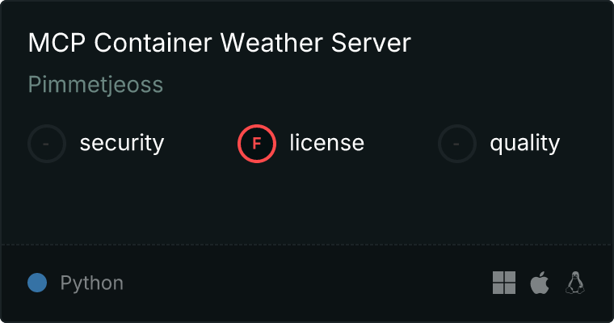Image resolution: width=614 pixels, height=323 pixels.
Task: Select the red F license grade badge
Action: tap(257, 144)
